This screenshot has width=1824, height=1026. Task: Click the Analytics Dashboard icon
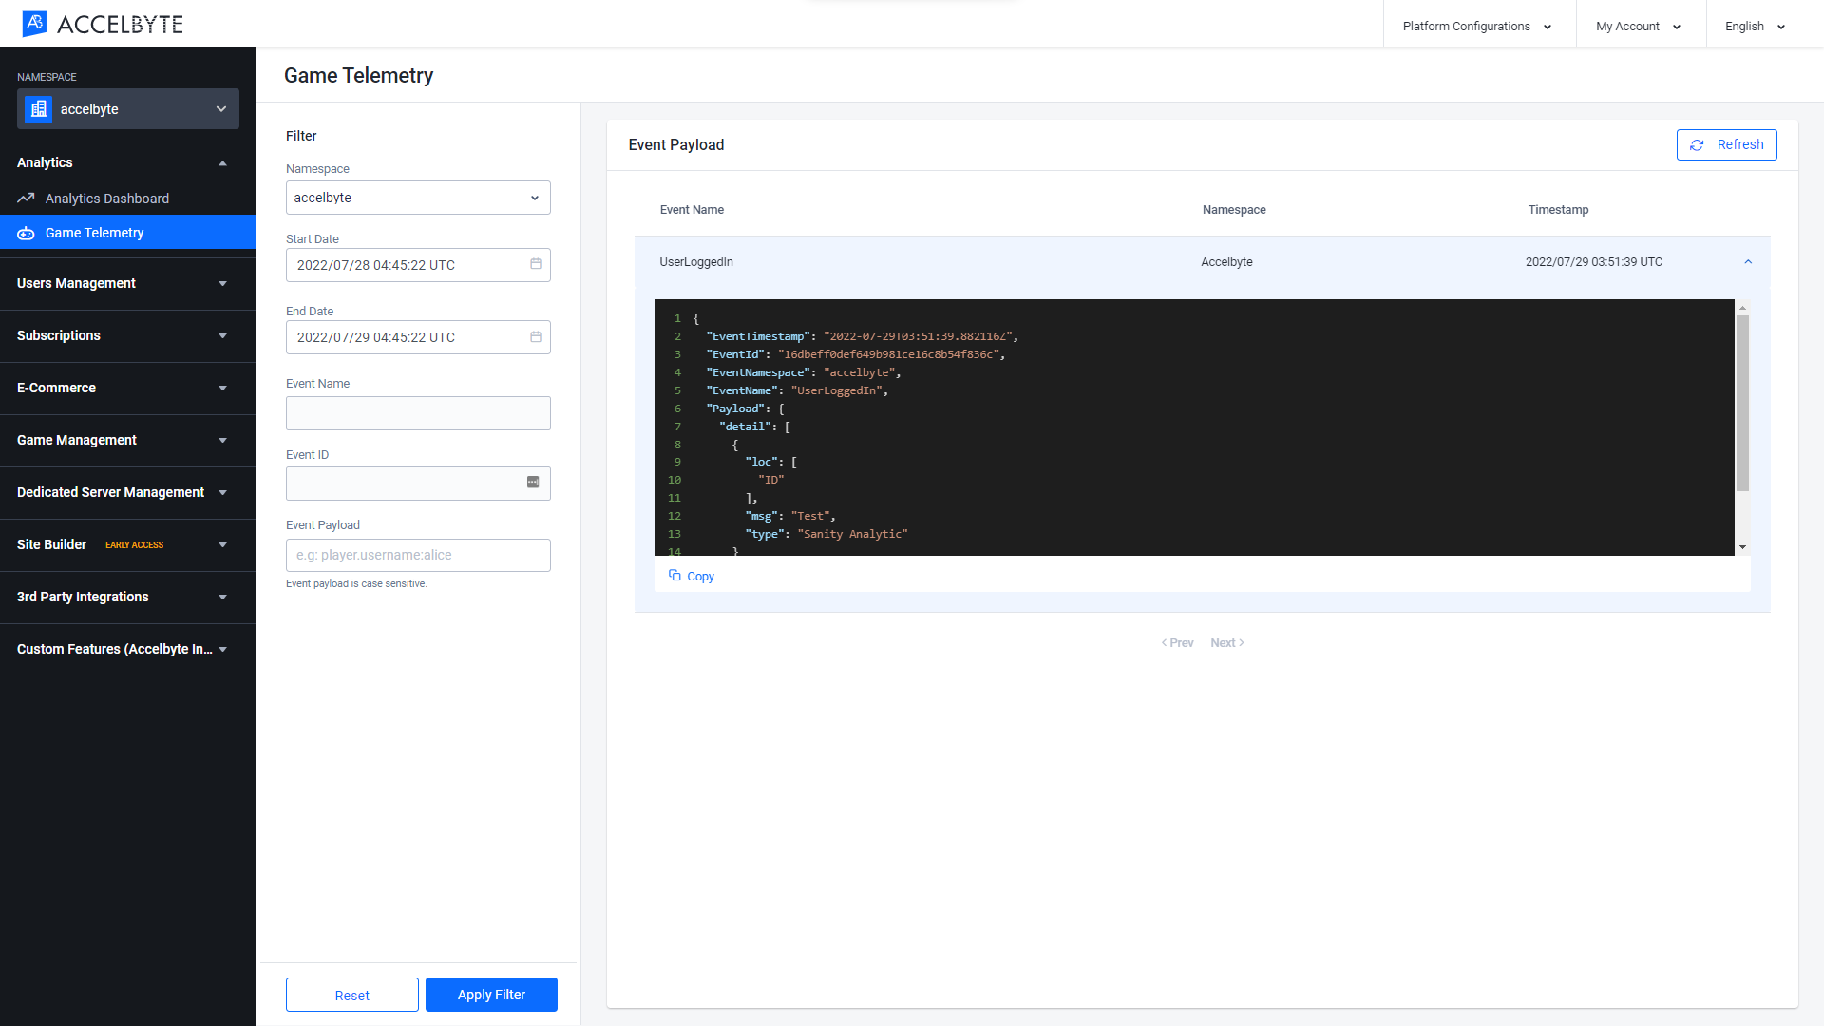tap(28, 197)
